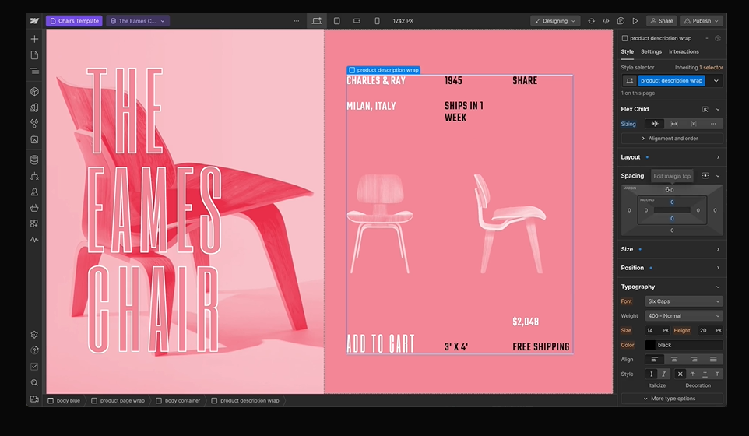Open the Ecommerce basket panel

coord(34,208)
